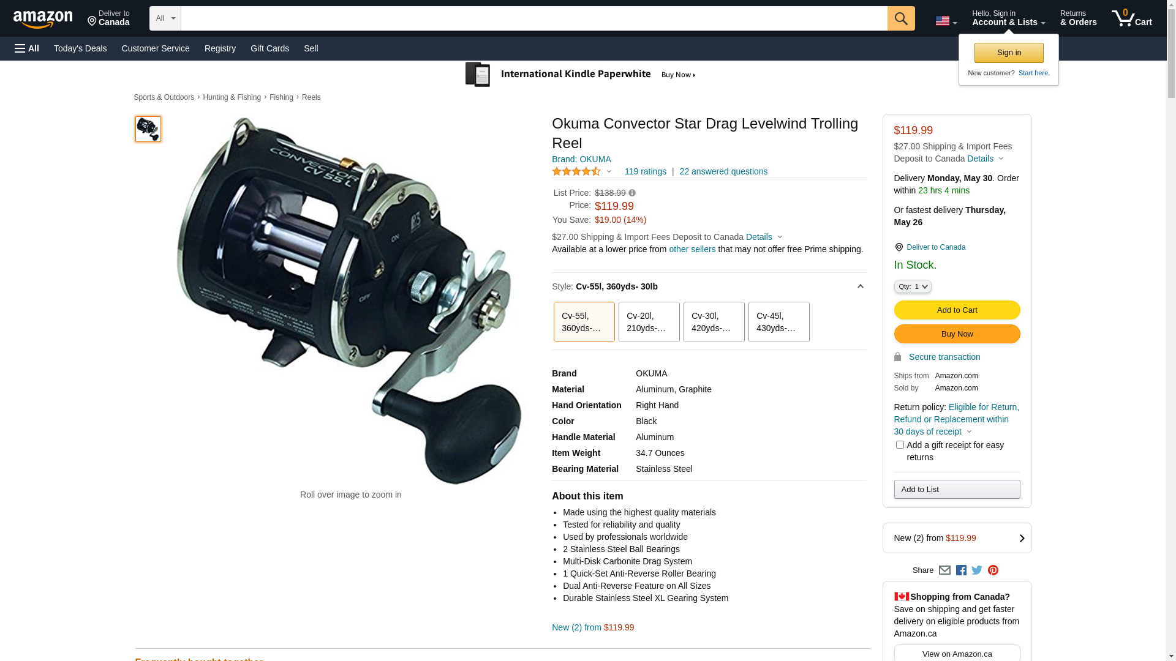Share on Facebook icon
The width and height of the screenshot is (1176, 661).
click(961, 570)
